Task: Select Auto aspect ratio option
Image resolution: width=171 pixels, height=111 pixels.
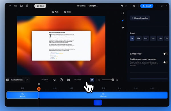Action: pos(55,12)
